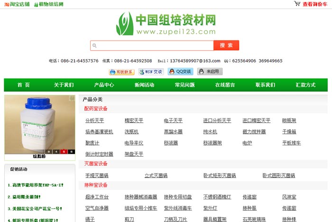Click the QQ交谈 chat button
332x222 pixels.
click(x=180, y=72)
